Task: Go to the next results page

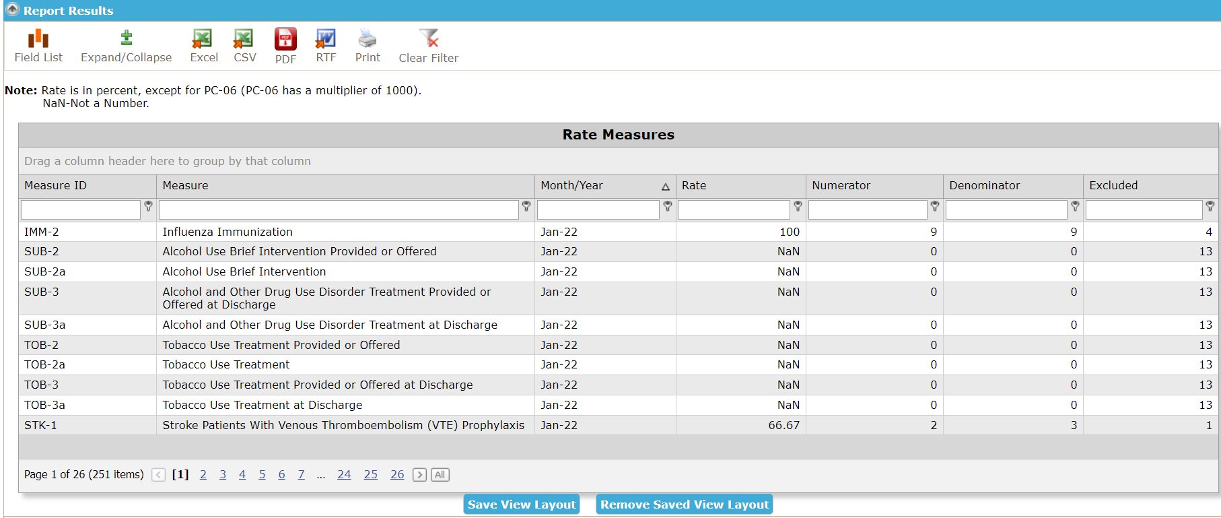Action: click(419, 475)
